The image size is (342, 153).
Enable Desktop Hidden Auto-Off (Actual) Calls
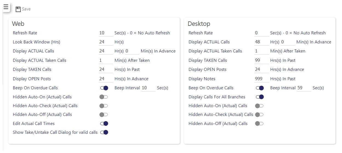click(x=259, y=124)
